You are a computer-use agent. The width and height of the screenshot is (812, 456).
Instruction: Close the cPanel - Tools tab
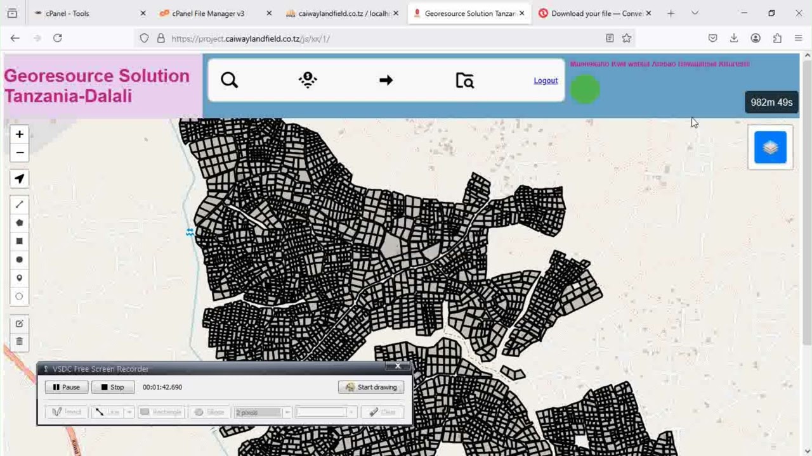click(143, 13)
